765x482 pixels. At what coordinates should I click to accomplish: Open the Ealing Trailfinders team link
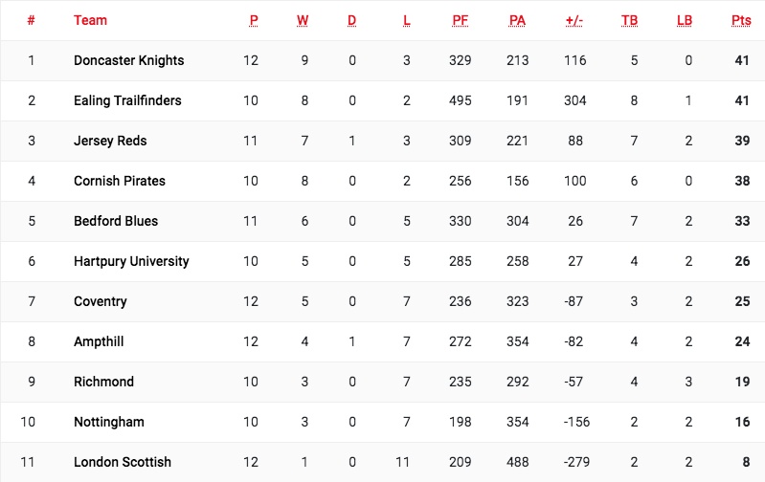[127, 100]
